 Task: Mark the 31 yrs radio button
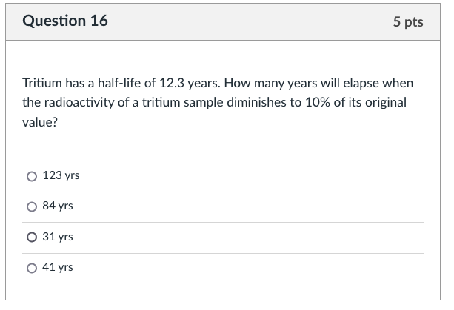[x=31, y=237]
